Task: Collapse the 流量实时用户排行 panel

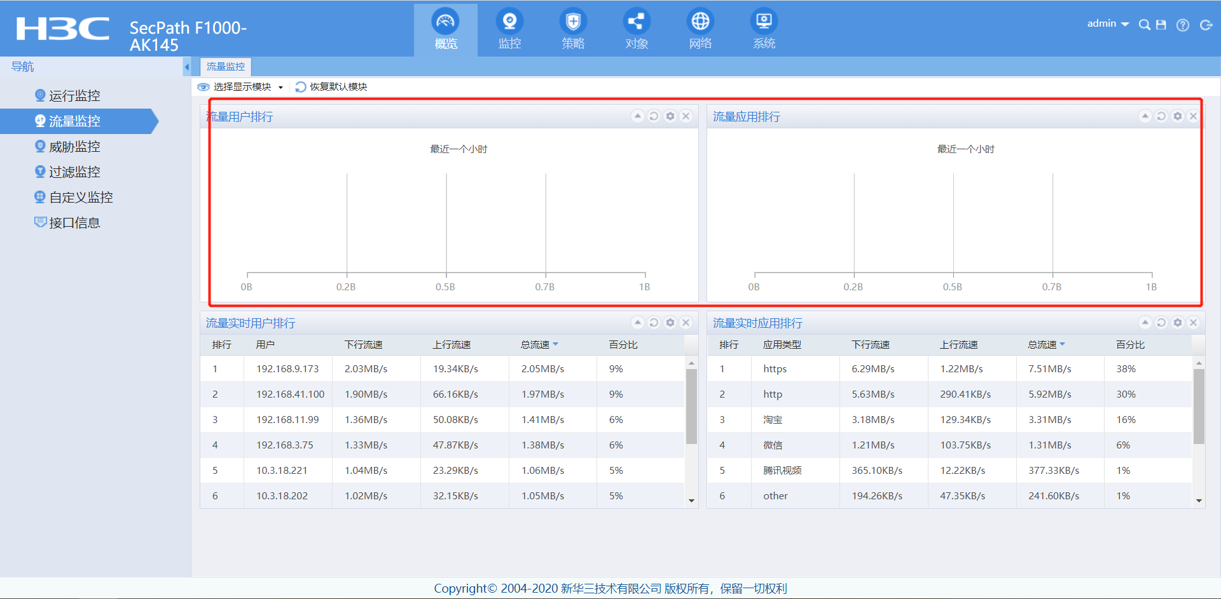Action: 638,323
